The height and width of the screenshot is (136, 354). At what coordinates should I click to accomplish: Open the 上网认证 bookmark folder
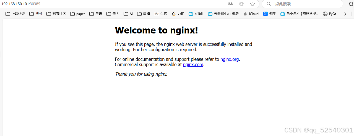15,14
